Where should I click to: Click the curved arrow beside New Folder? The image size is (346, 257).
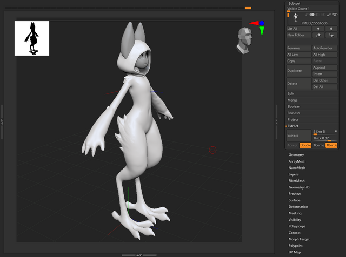(x=318, y=35)
